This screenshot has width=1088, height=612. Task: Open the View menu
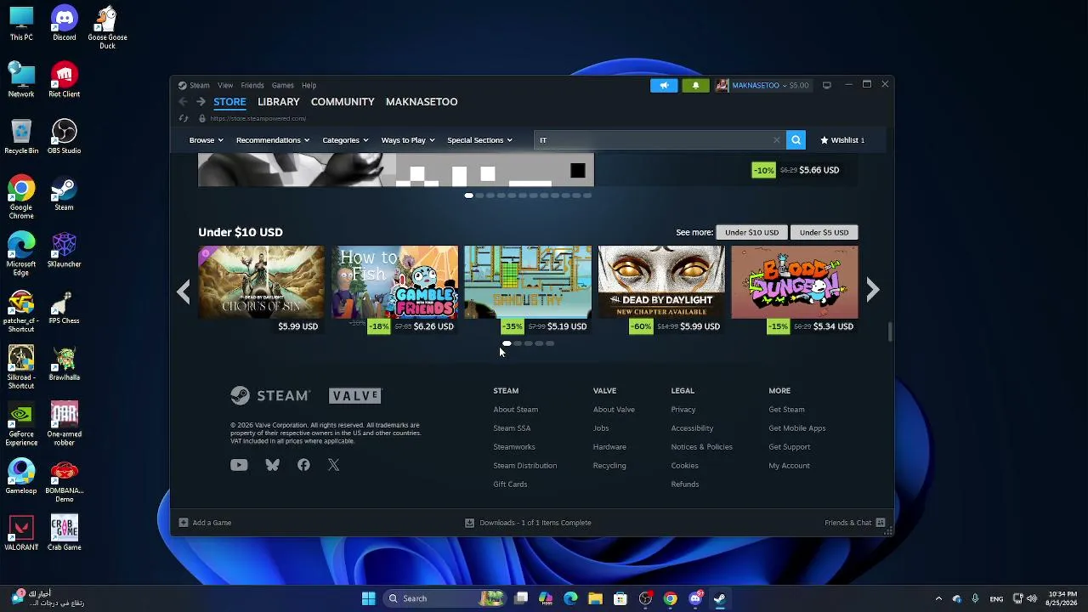point(225,85)
